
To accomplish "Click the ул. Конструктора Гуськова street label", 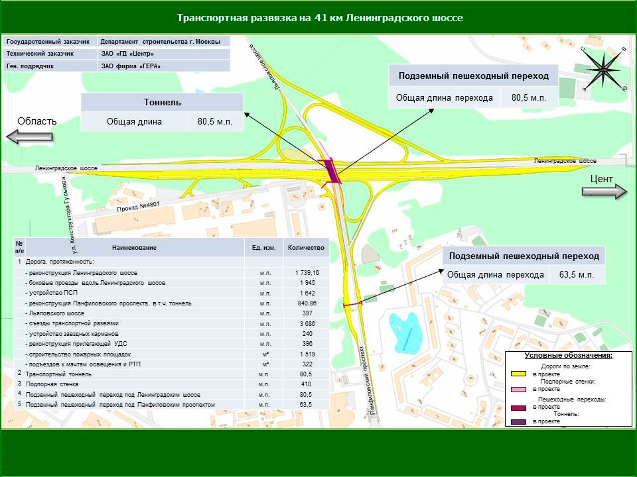I will 68,215.
